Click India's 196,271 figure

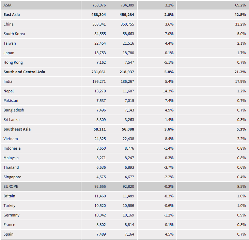pyautogui.click(x=102, y=81)
